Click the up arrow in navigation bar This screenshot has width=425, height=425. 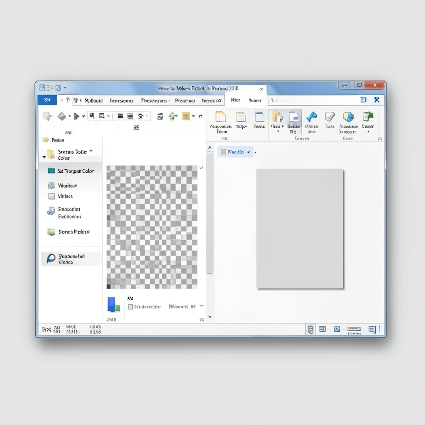(x=68, y=100)
